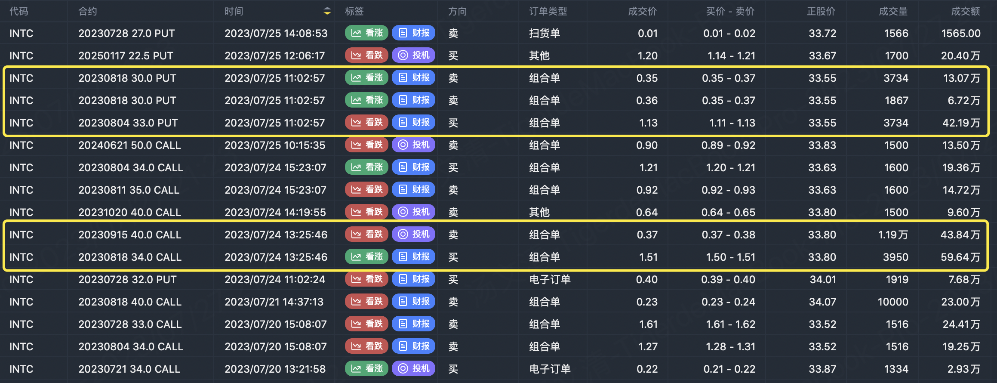Screen dimensions: 997x383
Task: Select contract 20230915 40.0 CALL
Action: (x=130, y=235)
